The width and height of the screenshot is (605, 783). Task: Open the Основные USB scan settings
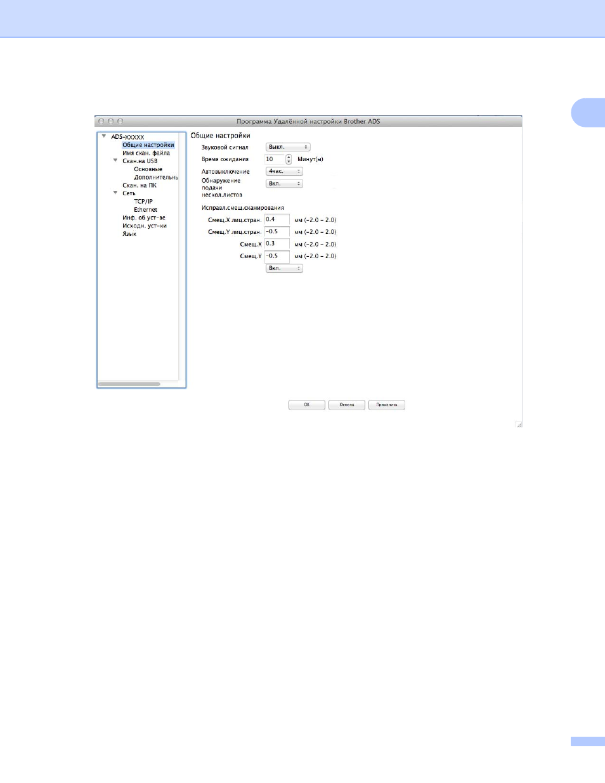(148, 169)
